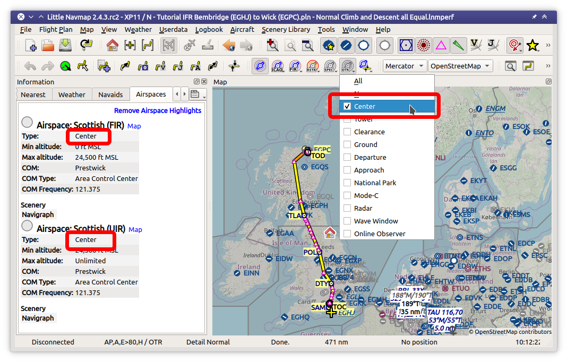Open the Weather menu
567x362 pixels.
pos(138,30)
